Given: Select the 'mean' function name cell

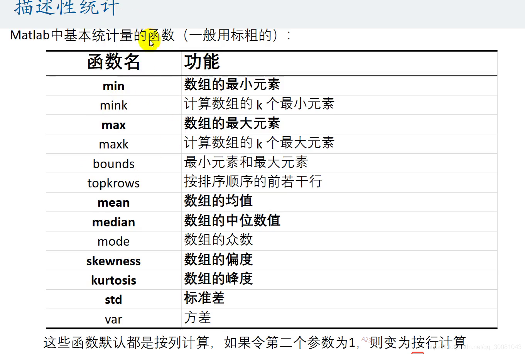Looking at the screenshot, I should [114, 202].
